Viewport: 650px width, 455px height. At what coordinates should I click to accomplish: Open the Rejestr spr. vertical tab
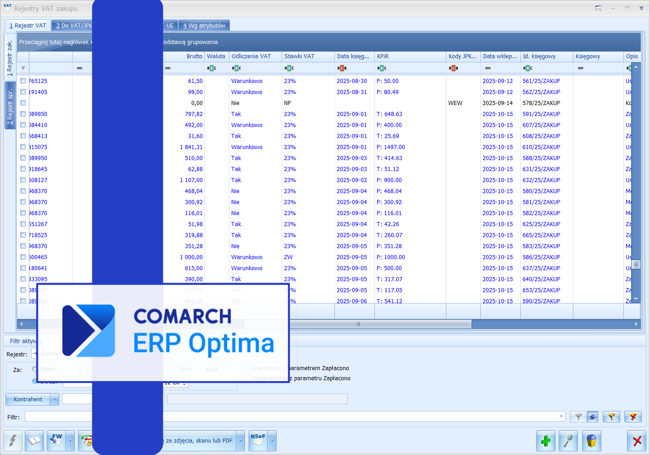coord(10,106)
